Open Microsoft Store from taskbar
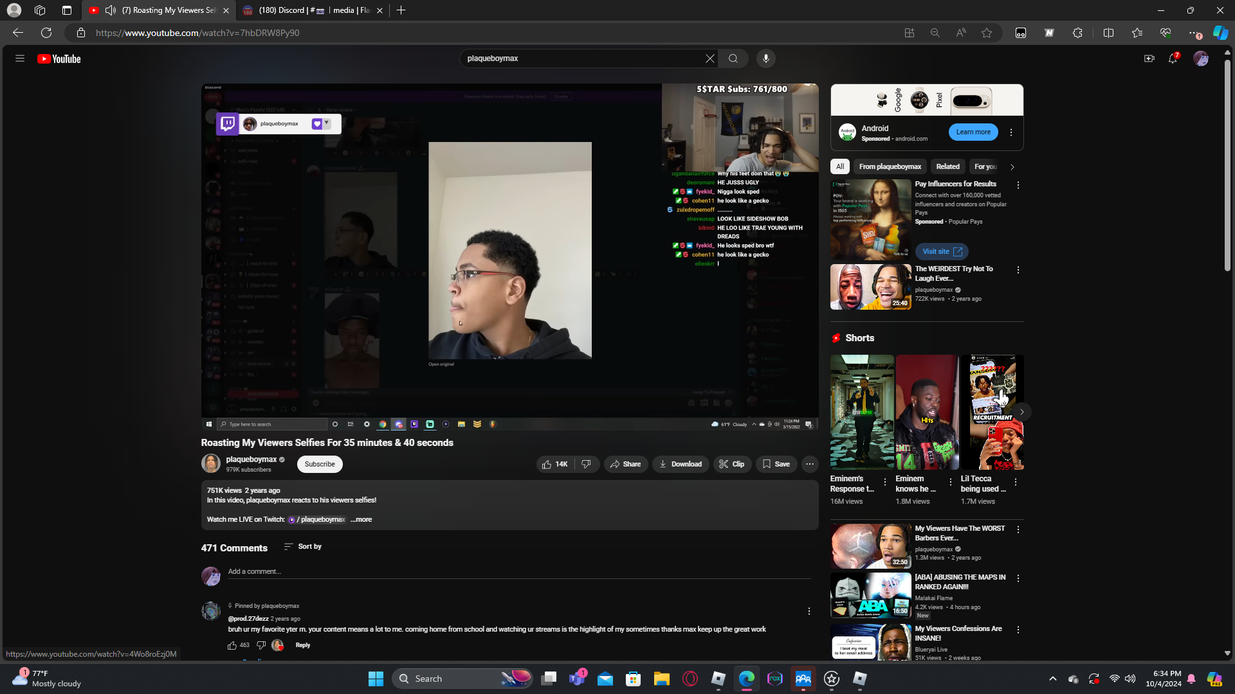Image resolution: width=1235 pixels, height=694 pixels. click(x=634, y=679)
